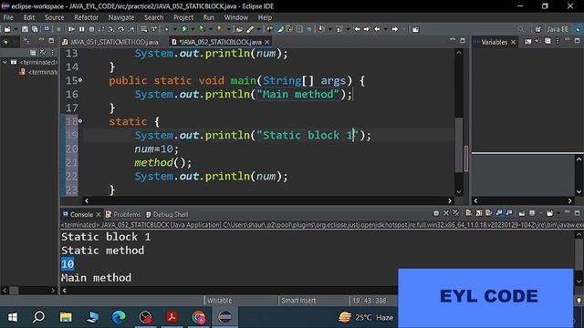Switch to the Java EE perspective
The height and width of the screenshot is (328, 584).
tap(558, 29)
